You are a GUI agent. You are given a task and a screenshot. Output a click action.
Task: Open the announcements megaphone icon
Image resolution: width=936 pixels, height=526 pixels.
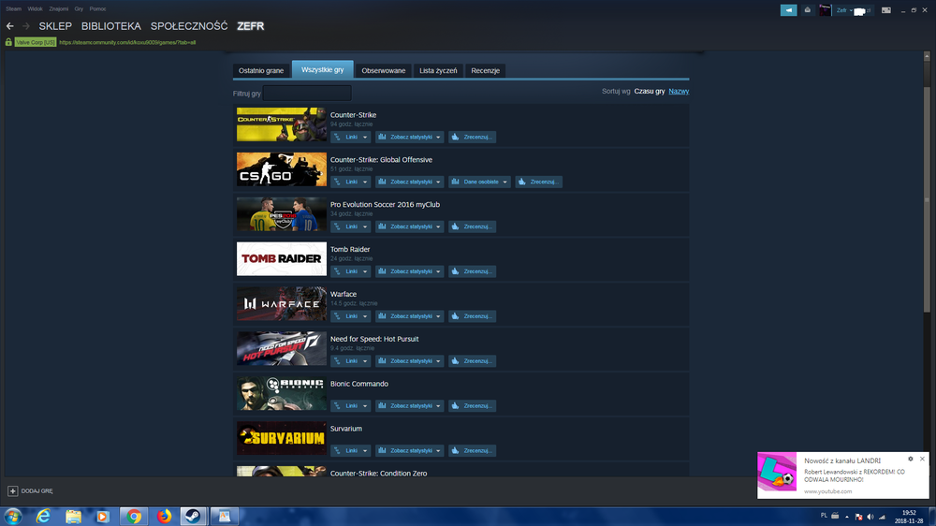click(788, 10)
